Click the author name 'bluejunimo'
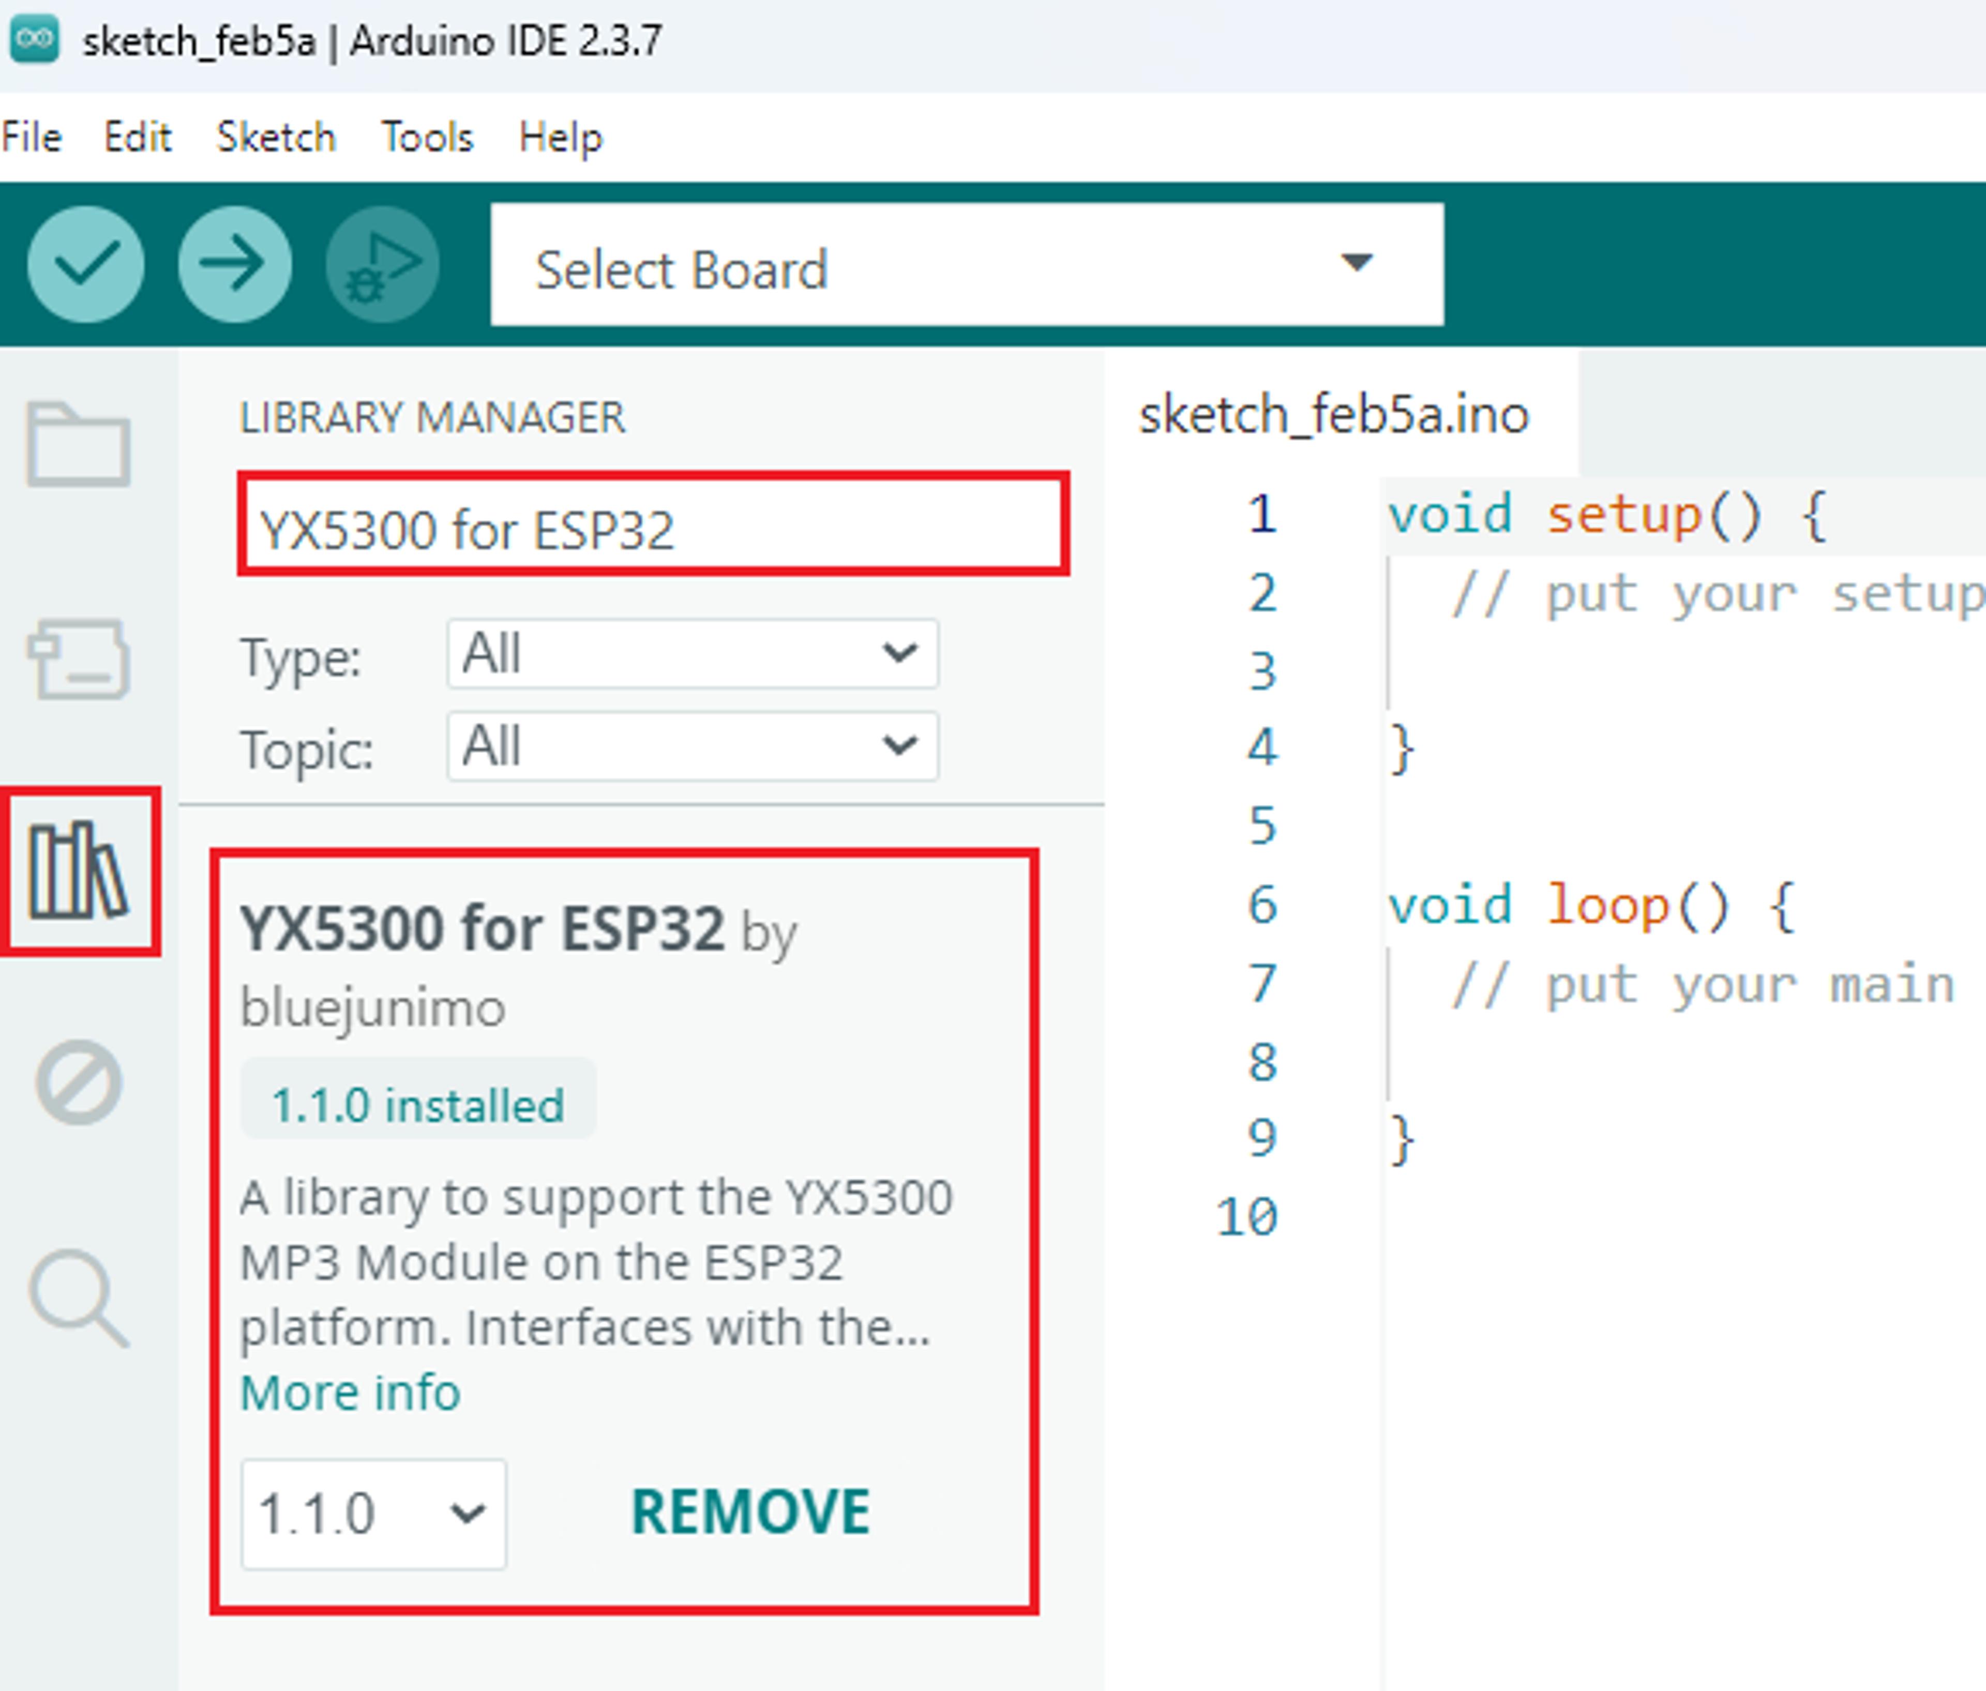 pyautogui.click(x=373, y=1008)
